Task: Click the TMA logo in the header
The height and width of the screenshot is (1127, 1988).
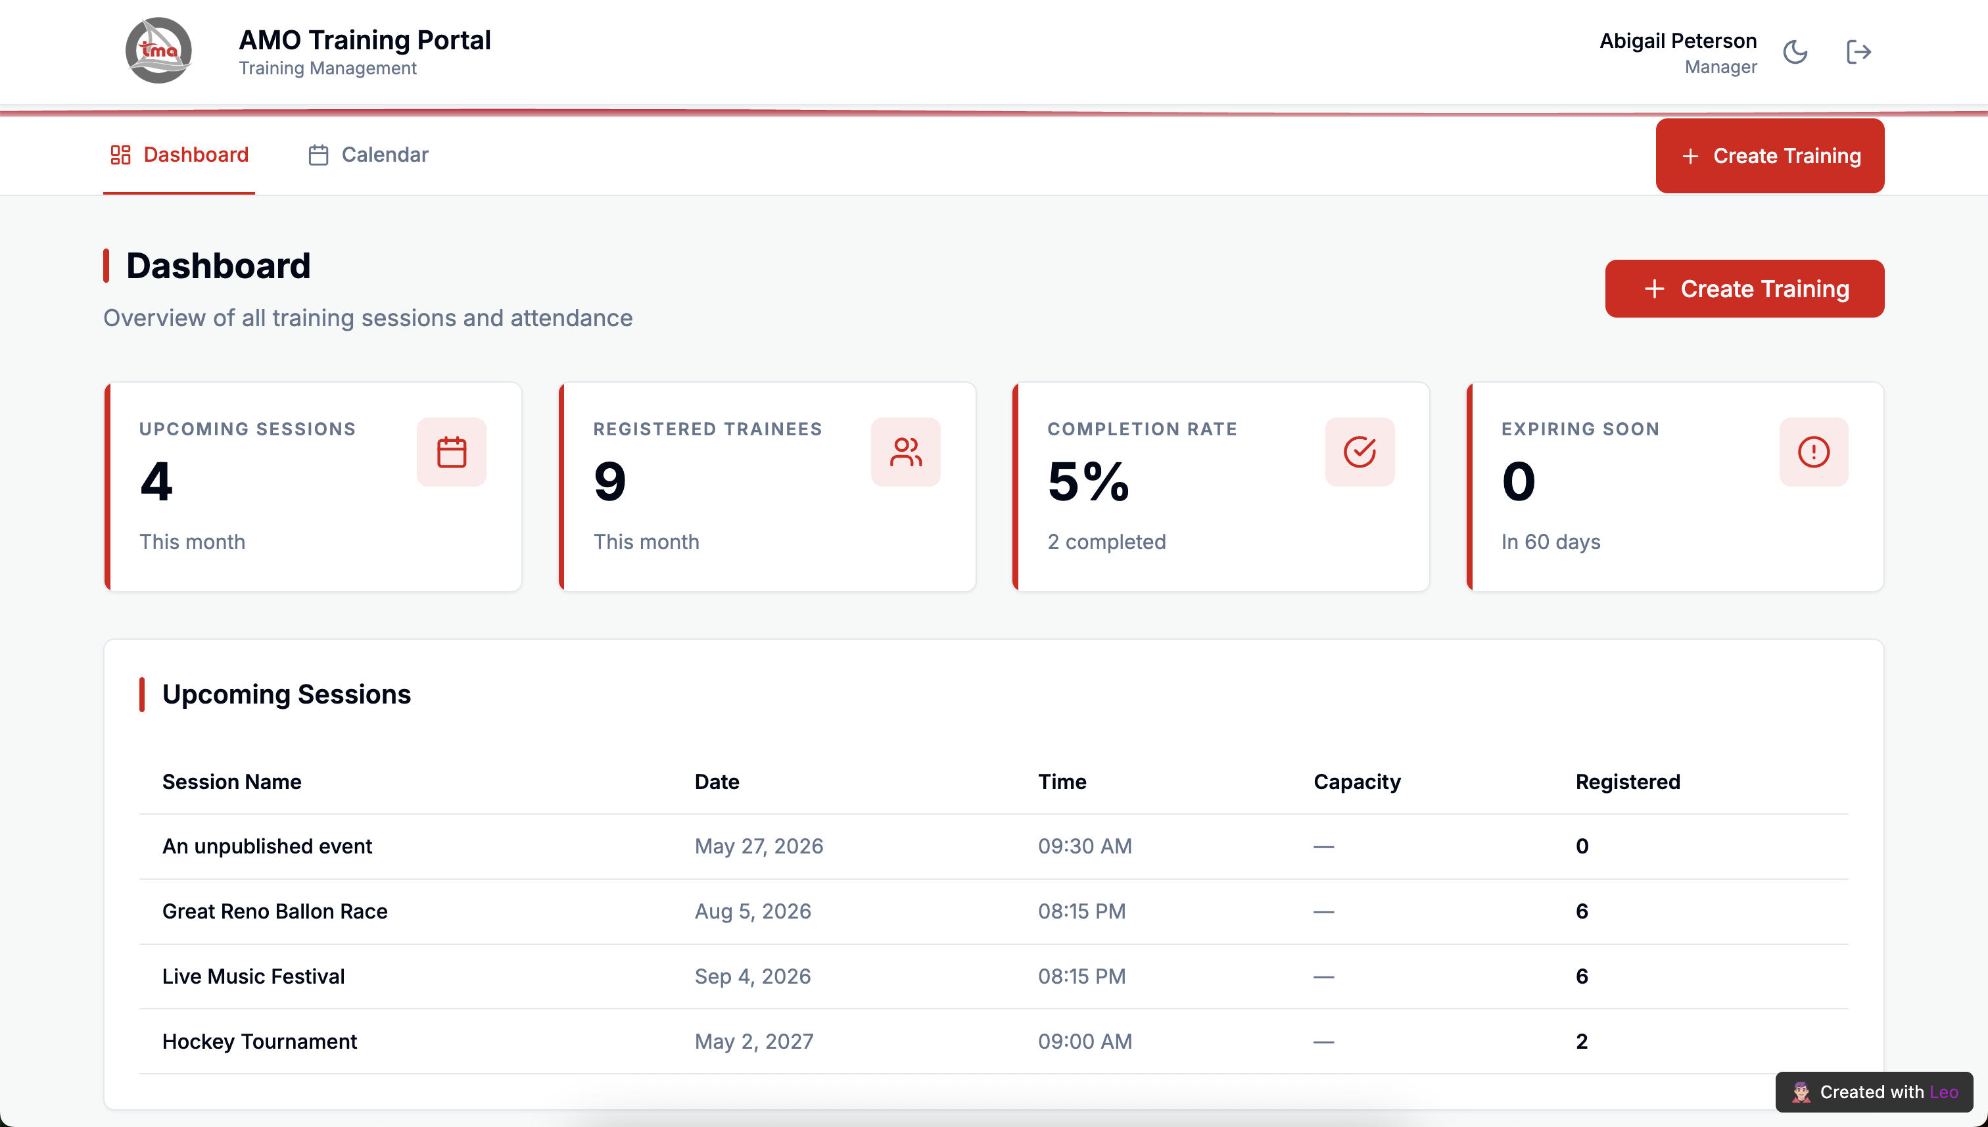Action: (158, 51)
